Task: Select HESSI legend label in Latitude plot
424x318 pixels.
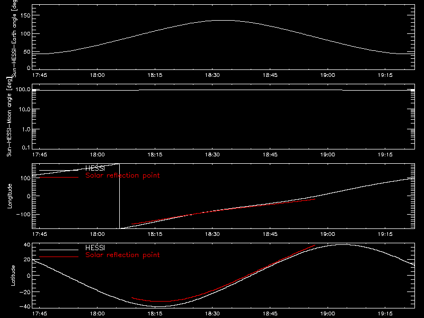Action: (95, 248)
